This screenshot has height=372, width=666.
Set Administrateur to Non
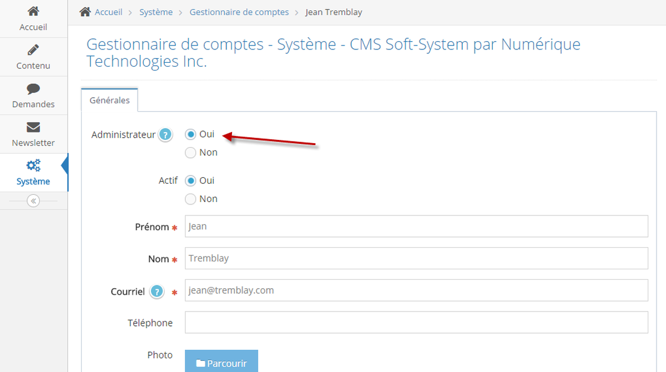pos(191,152)
